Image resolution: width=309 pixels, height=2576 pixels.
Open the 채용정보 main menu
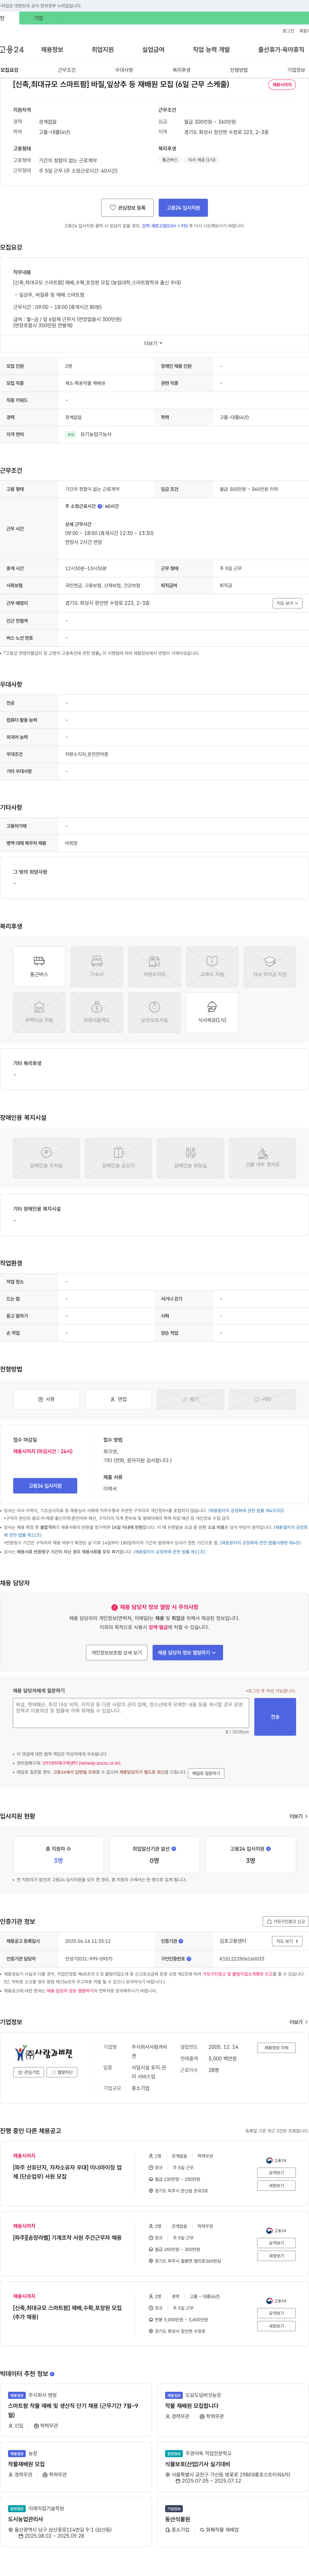pos(52,49)
